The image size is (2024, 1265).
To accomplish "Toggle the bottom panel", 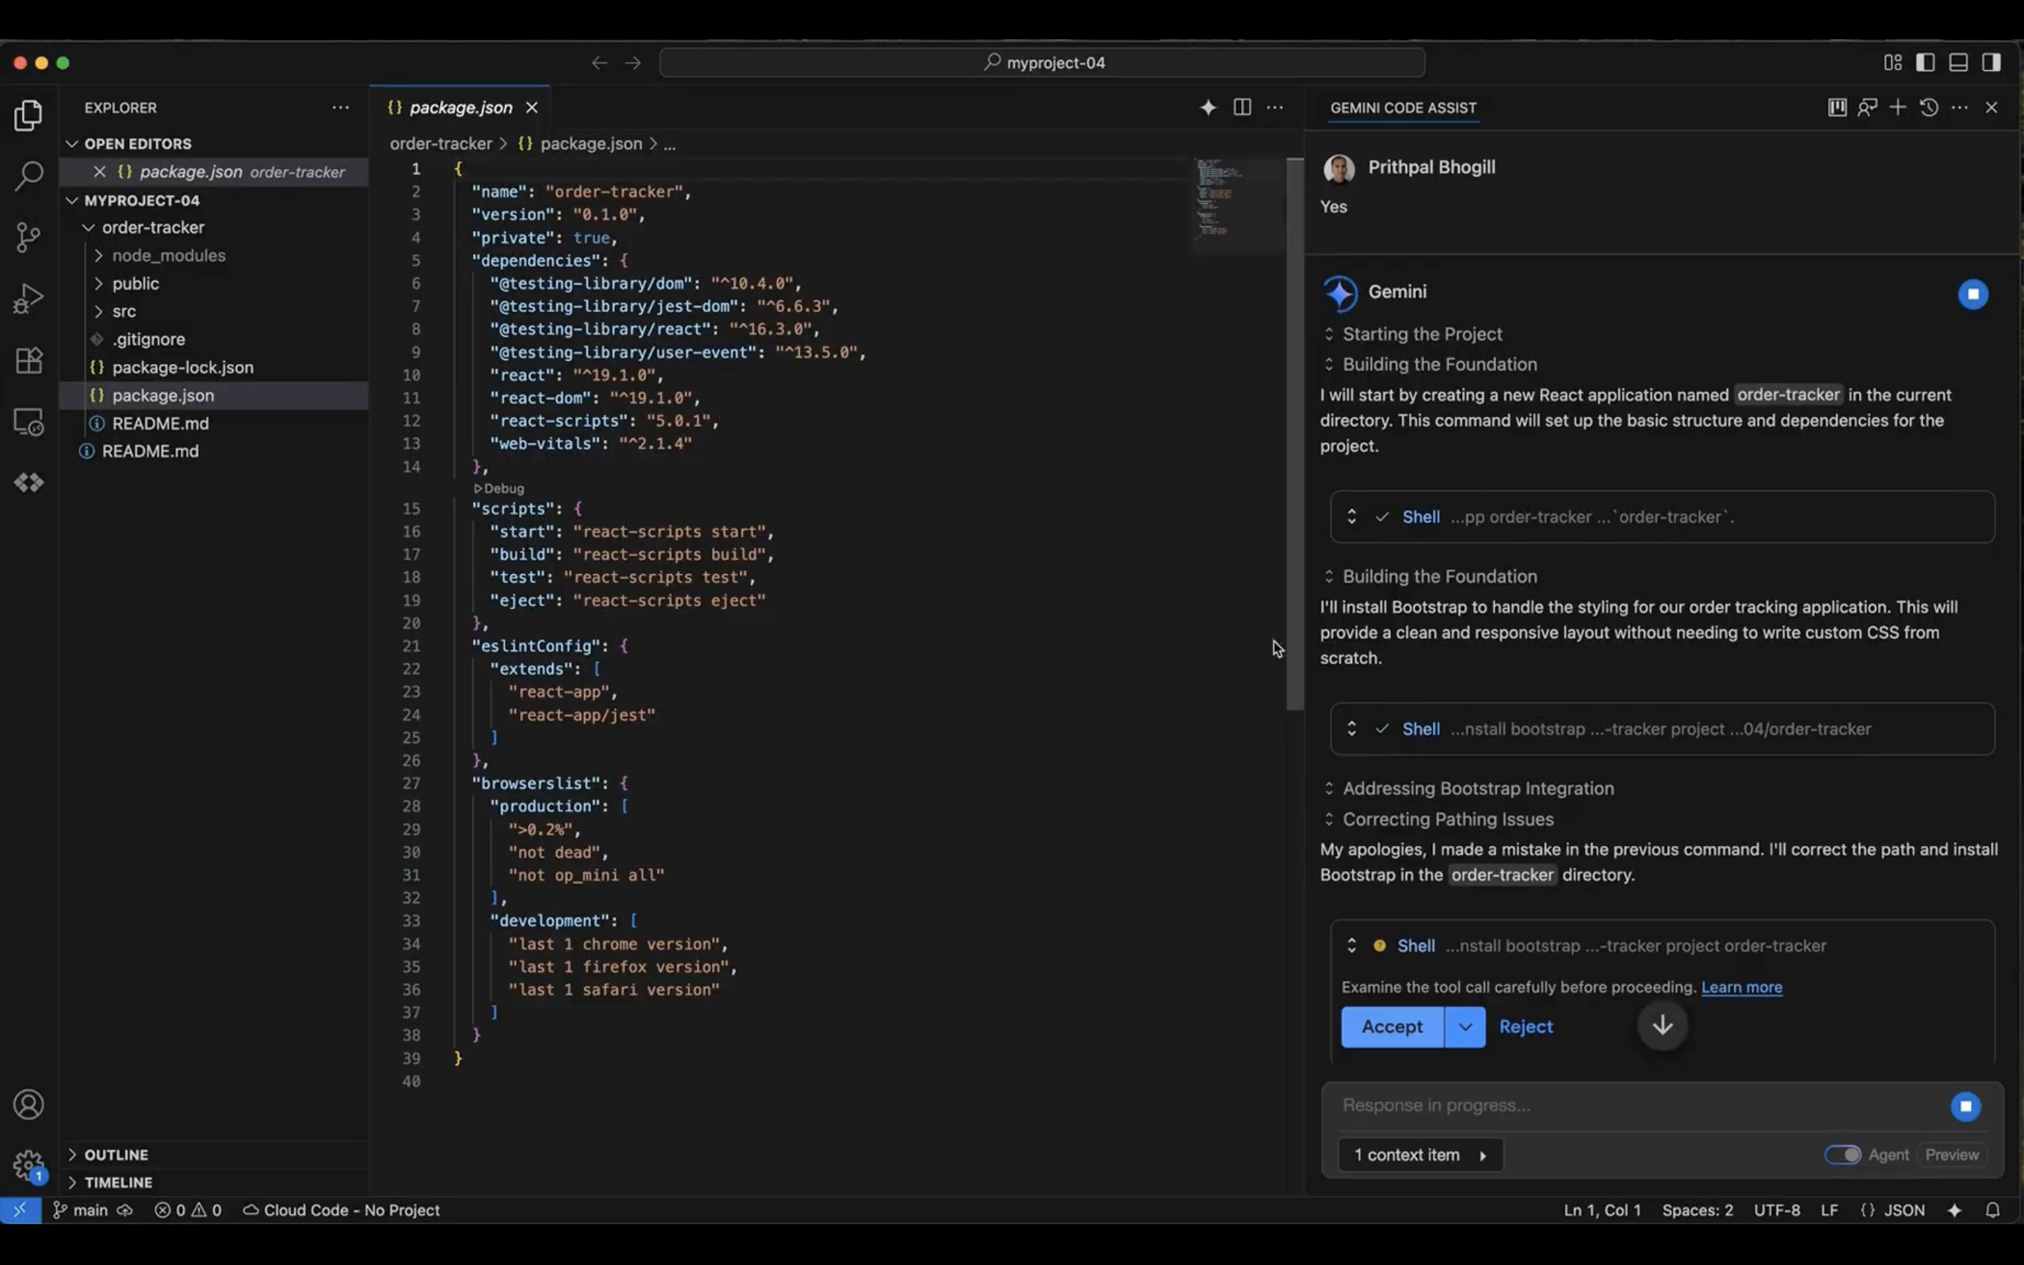I will pos(1958,63).
